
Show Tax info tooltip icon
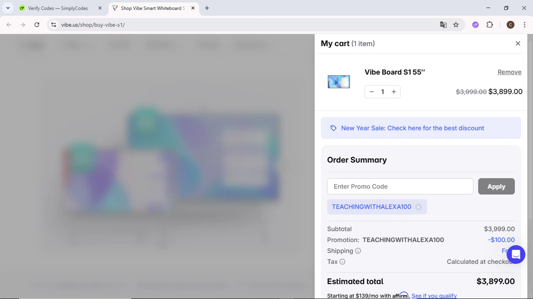pos(342,262)
